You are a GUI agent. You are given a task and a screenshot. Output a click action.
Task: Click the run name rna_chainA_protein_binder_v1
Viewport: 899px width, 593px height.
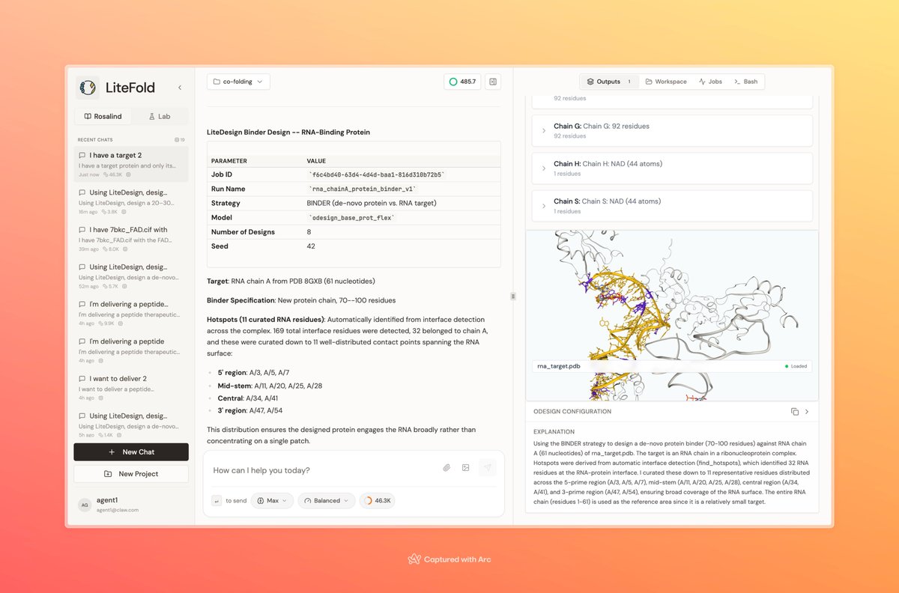click(x=363, y=189)
